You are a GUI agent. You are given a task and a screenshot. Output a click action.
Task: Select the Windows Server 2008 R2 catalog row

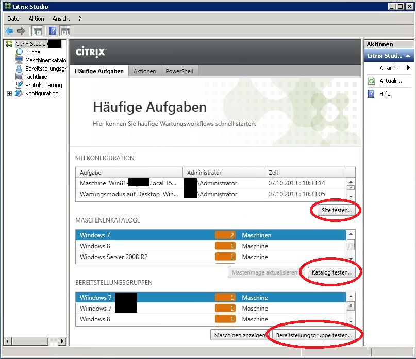[x=211, y=257]
